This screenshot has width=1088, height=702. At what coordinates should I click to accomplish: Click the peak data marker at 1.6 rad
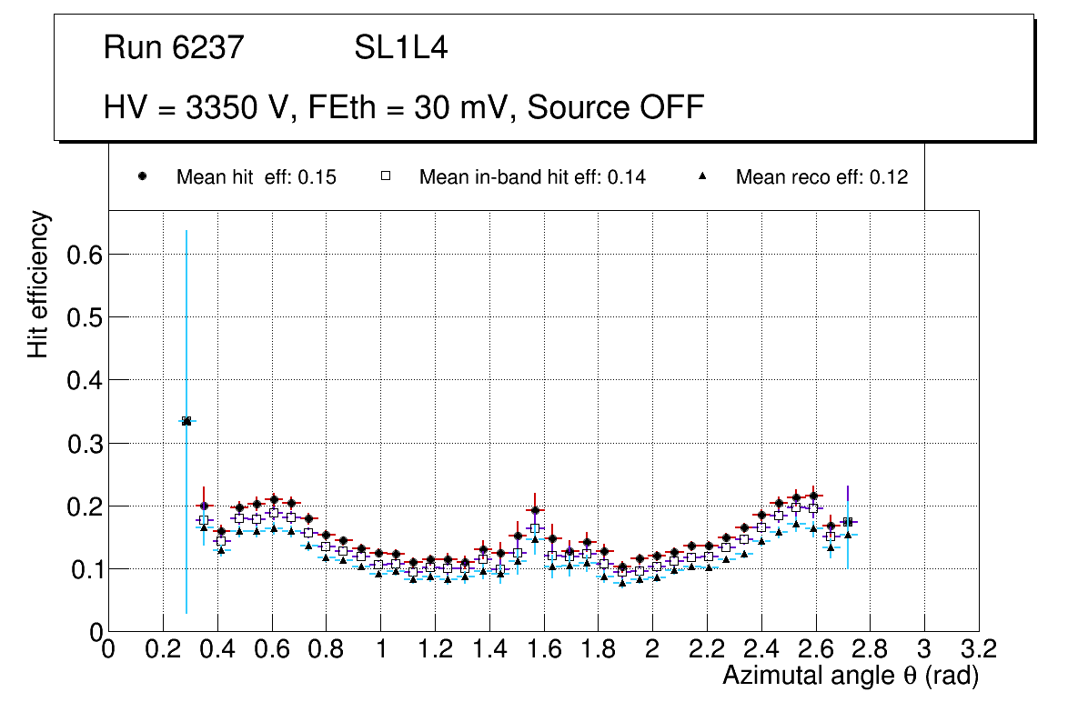click(535, 510)
